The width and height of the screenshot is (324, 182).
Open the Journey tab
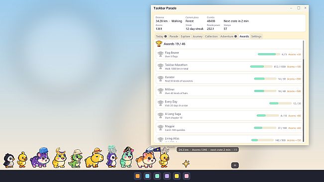point(197,36)
